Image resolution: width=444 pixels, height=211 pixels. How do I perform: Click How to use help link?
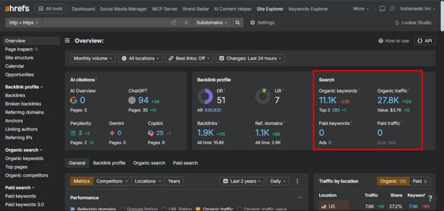[394, 41]
